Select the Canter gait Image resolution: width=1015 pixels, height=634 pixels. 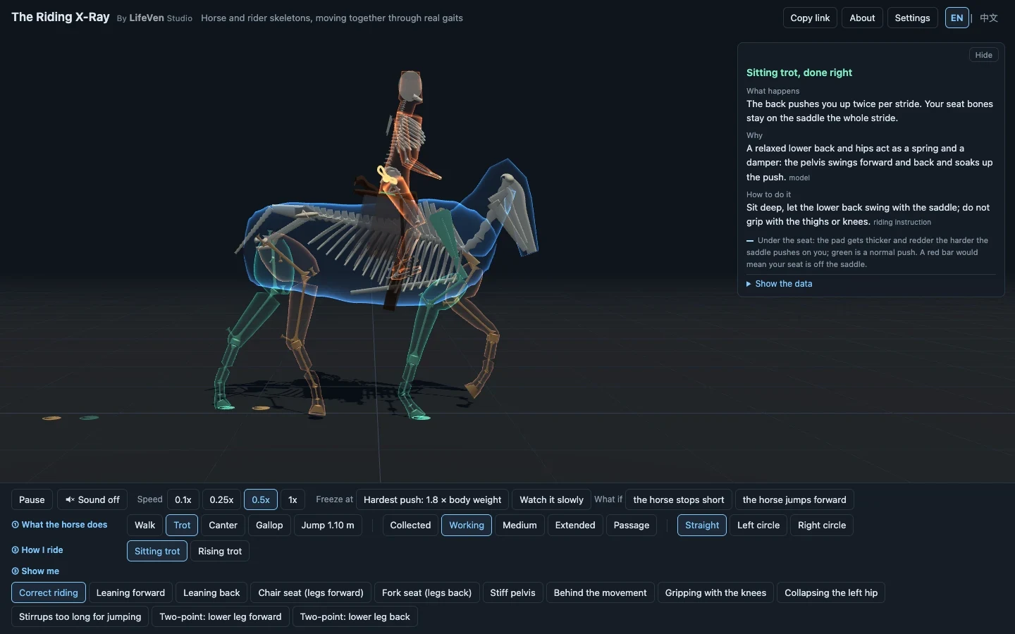point(223,525)
